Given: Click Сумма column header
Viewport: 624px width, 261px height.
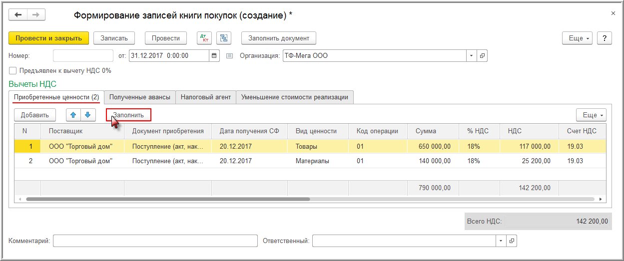Looking at the screenshot, I should click(x=433, y=131).
